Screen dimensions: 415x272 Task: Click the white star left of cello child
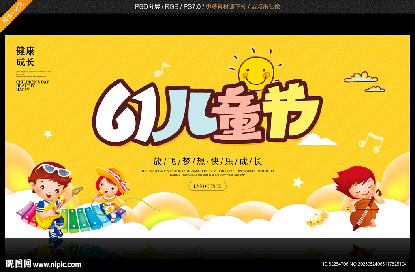tap(298, 182)
